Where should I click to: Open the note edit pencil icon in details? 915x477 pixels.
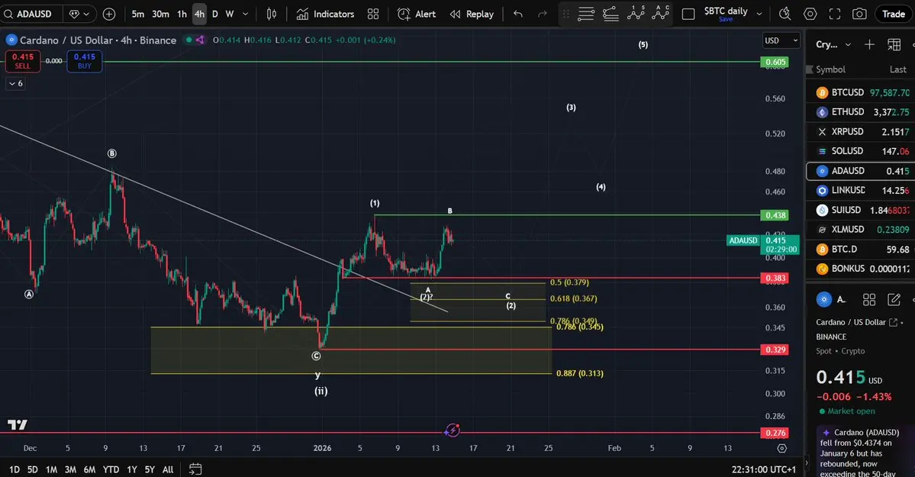tap(894, 299)
